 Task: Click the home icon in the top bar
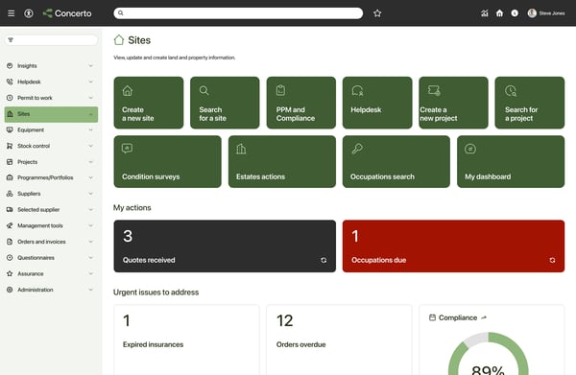(499, 13)
